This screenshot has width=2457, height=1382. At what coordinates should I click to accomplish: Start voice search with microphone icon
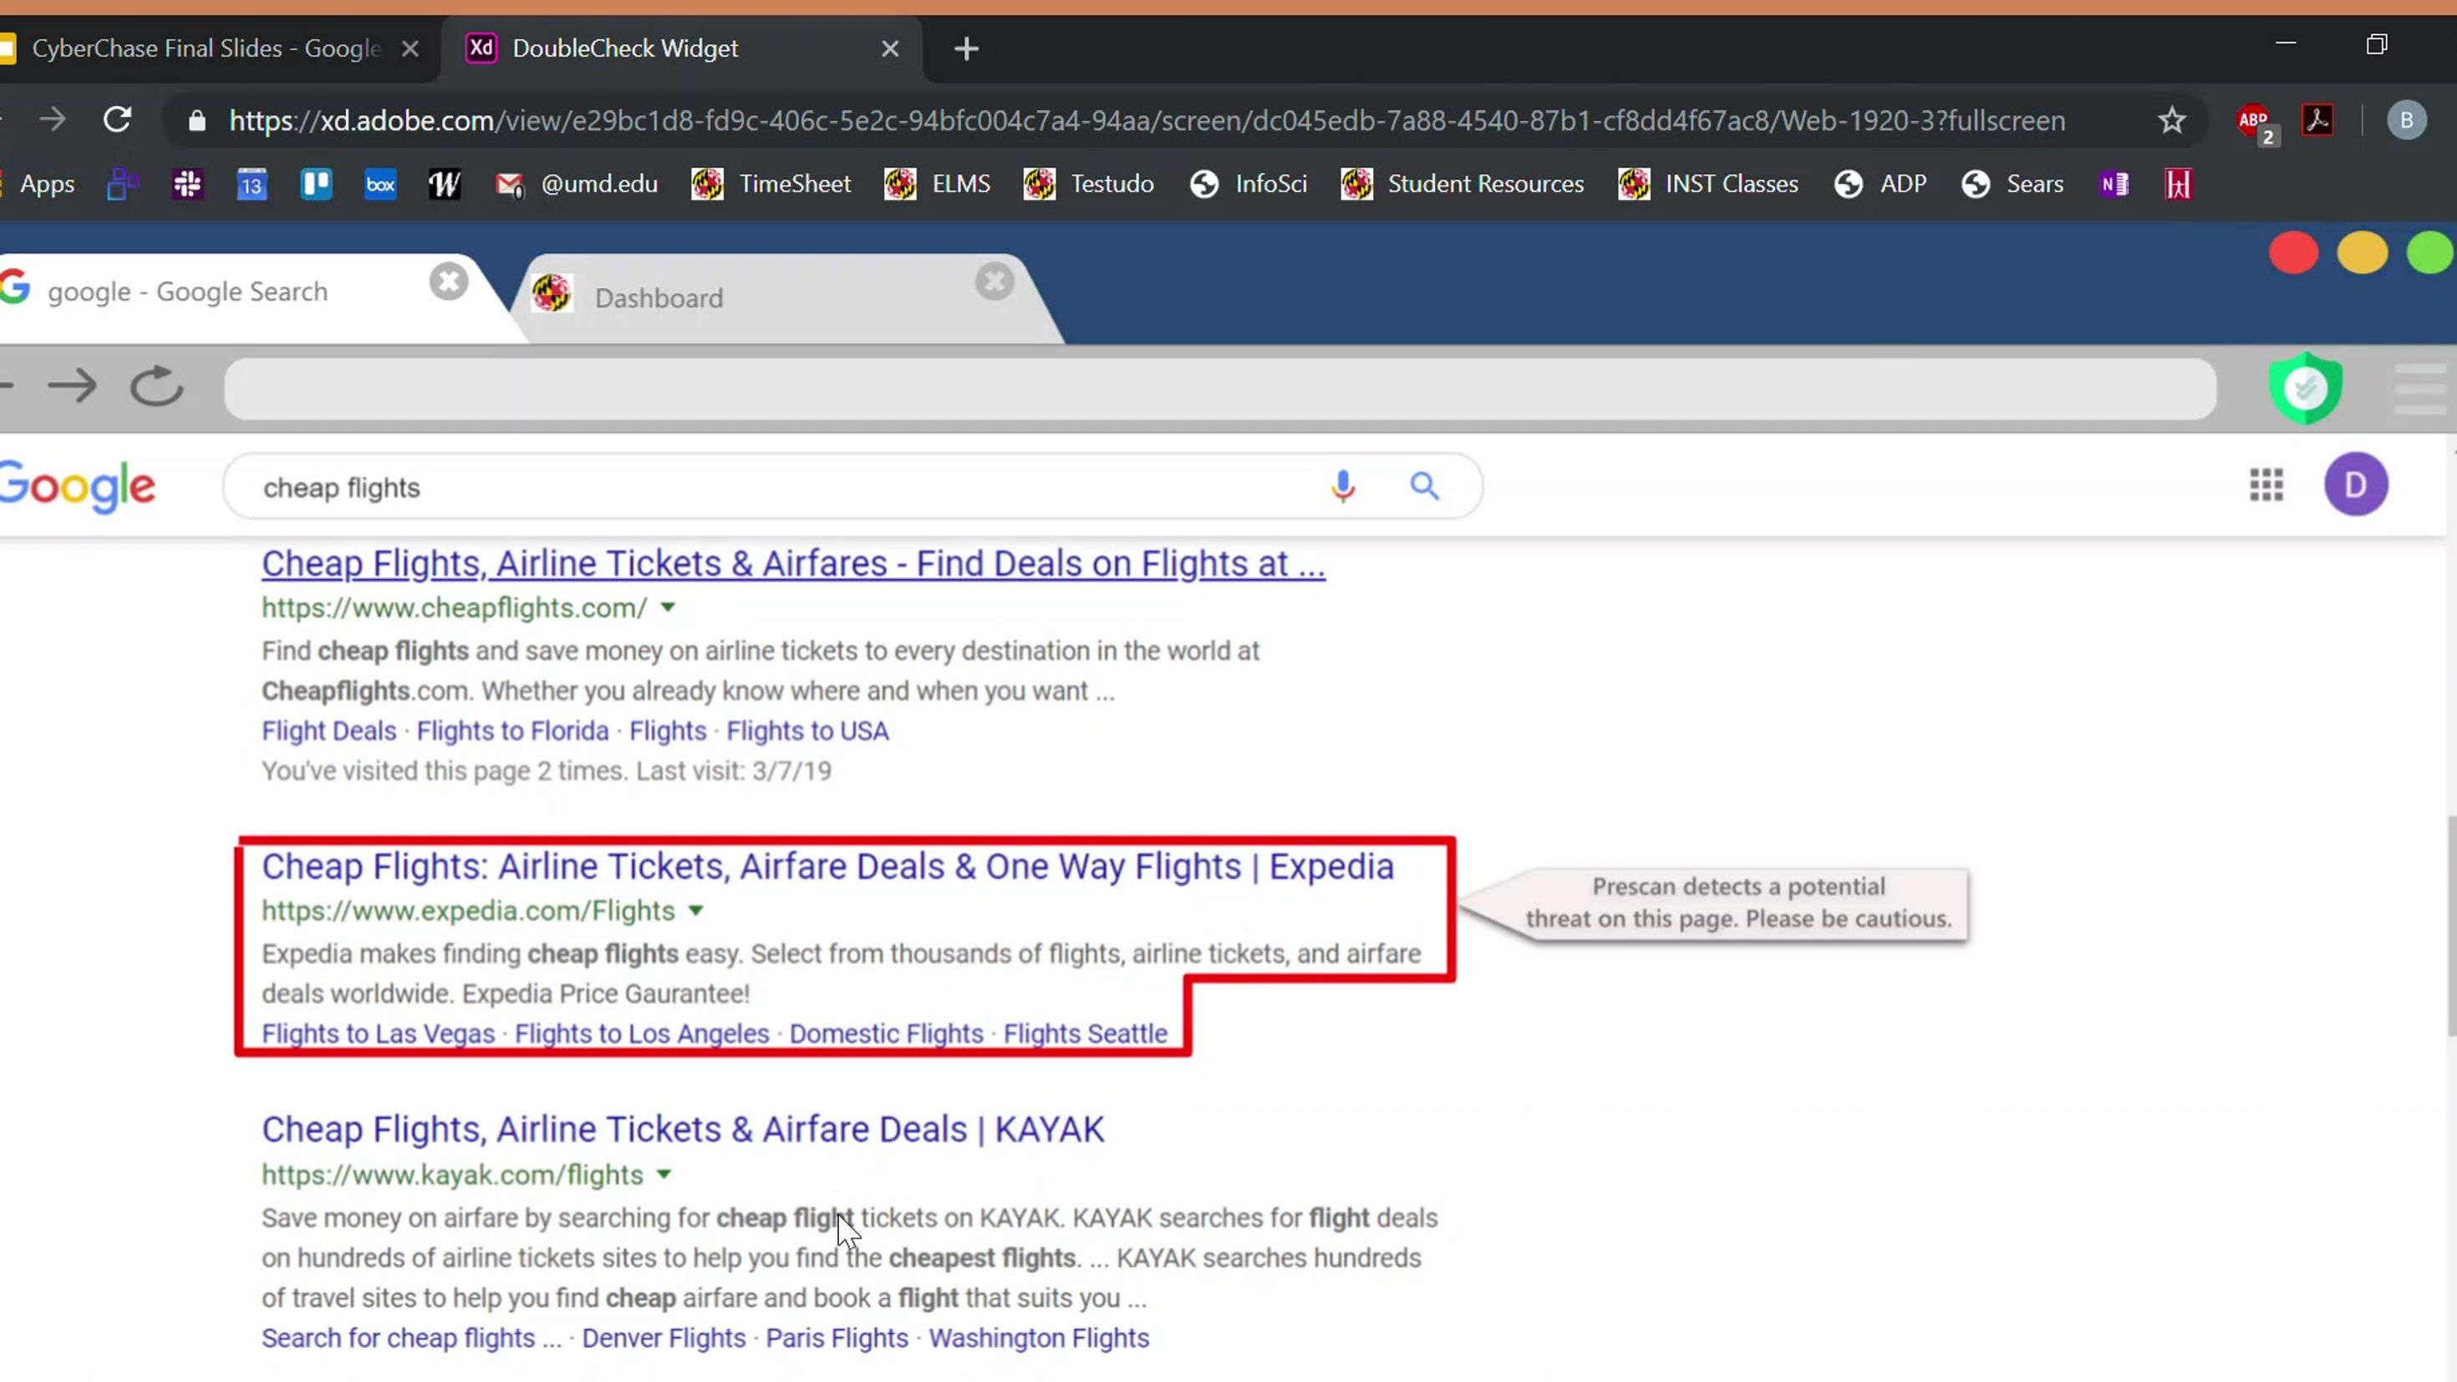point(1343,486)
